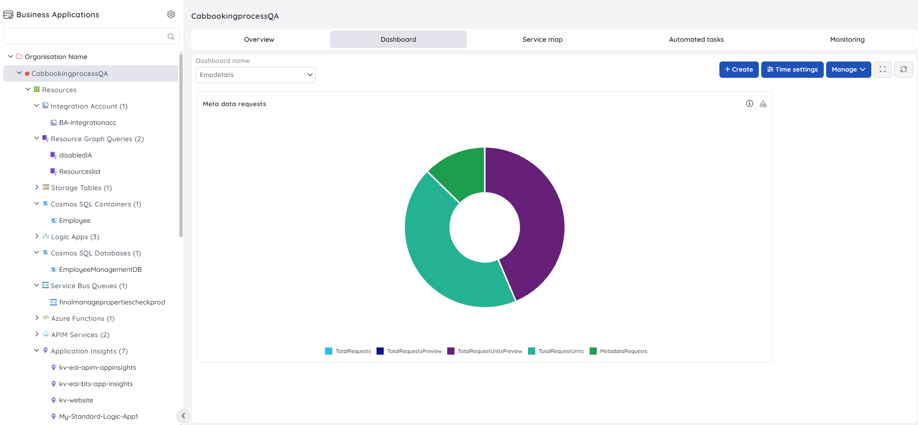This screenshot has width=918, height=425.
Task: Click the sidebar tree scrollbar
Action: (x=181, y=145)
